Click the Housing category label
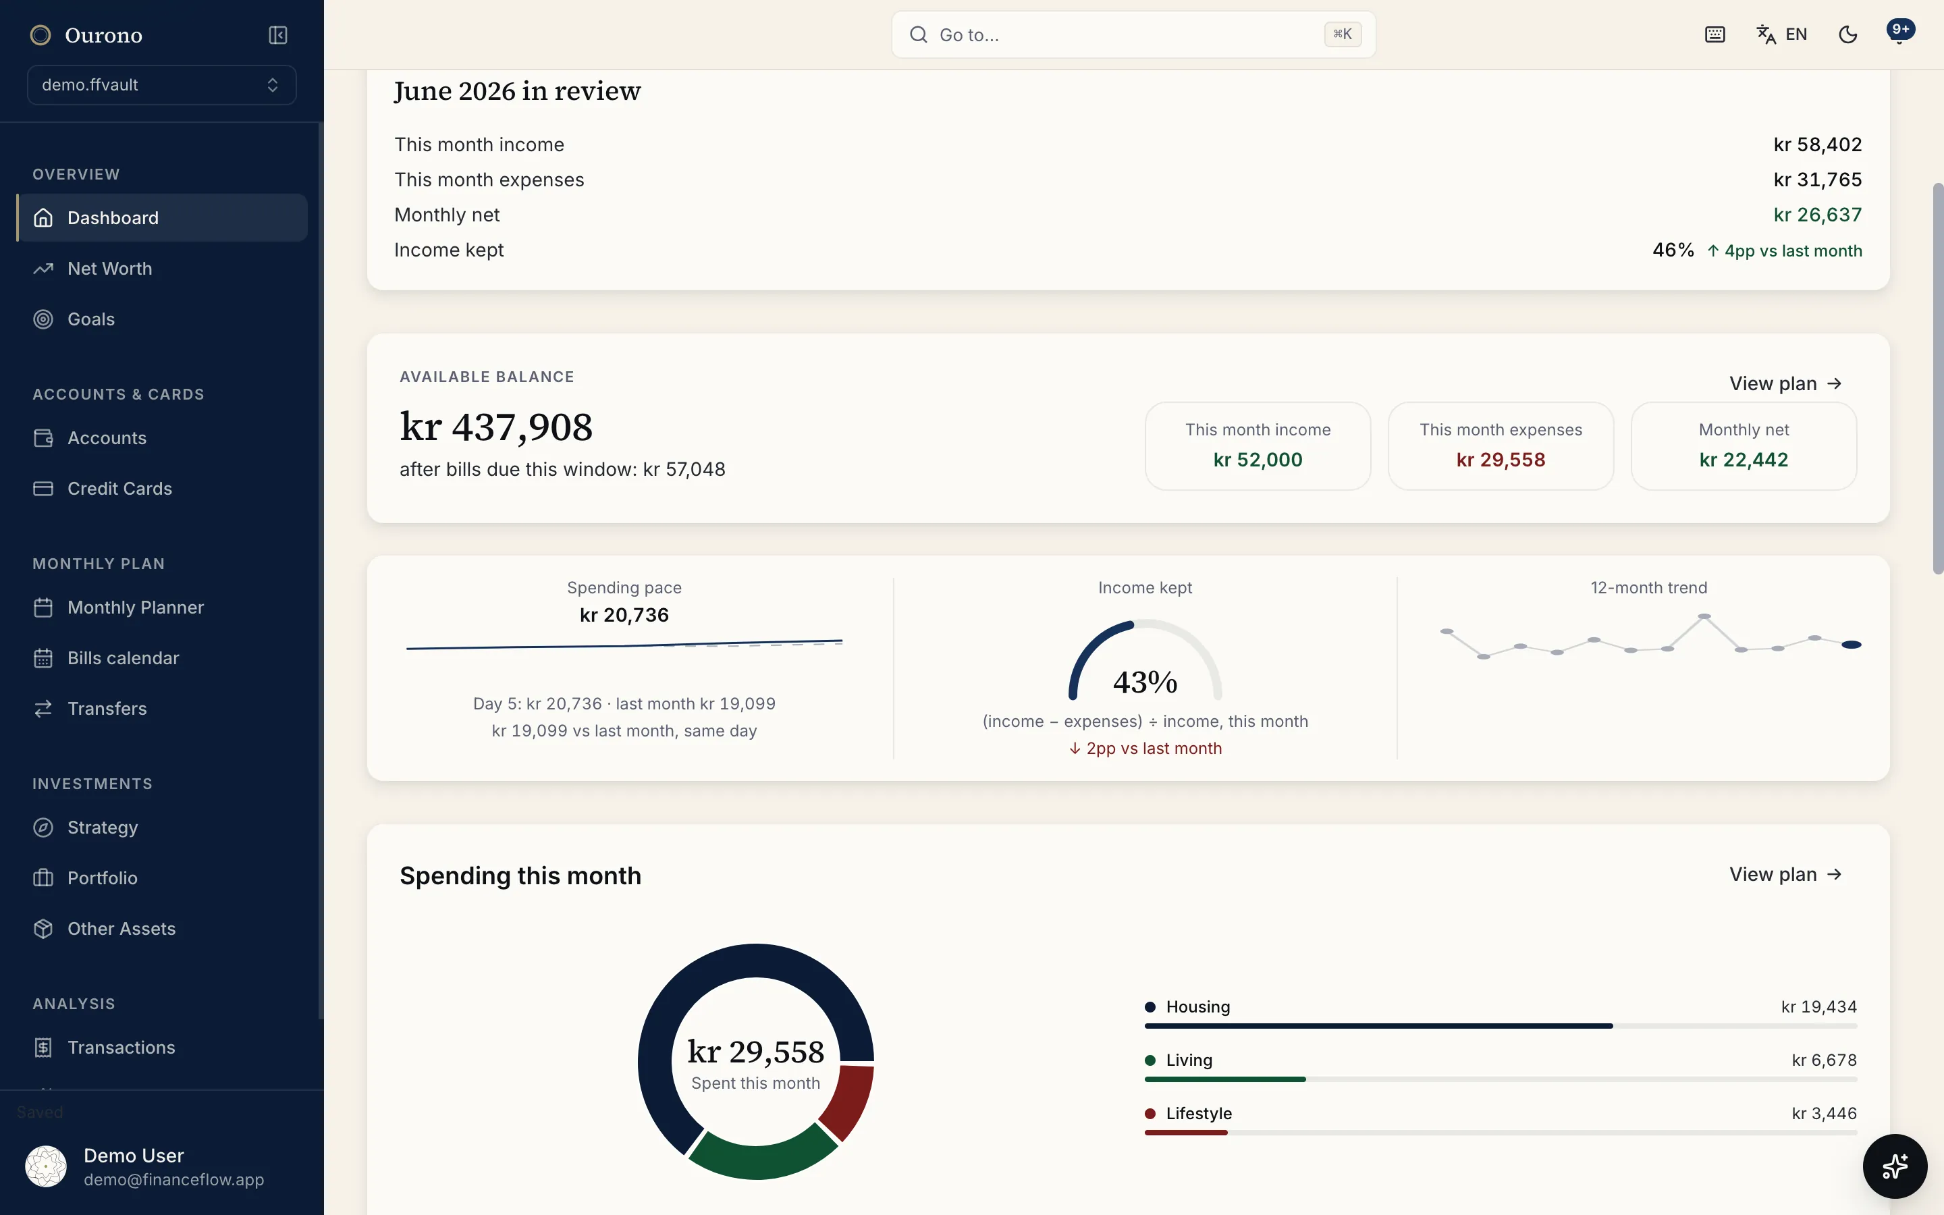 pyautogui.click(x=1197, y=1007)
